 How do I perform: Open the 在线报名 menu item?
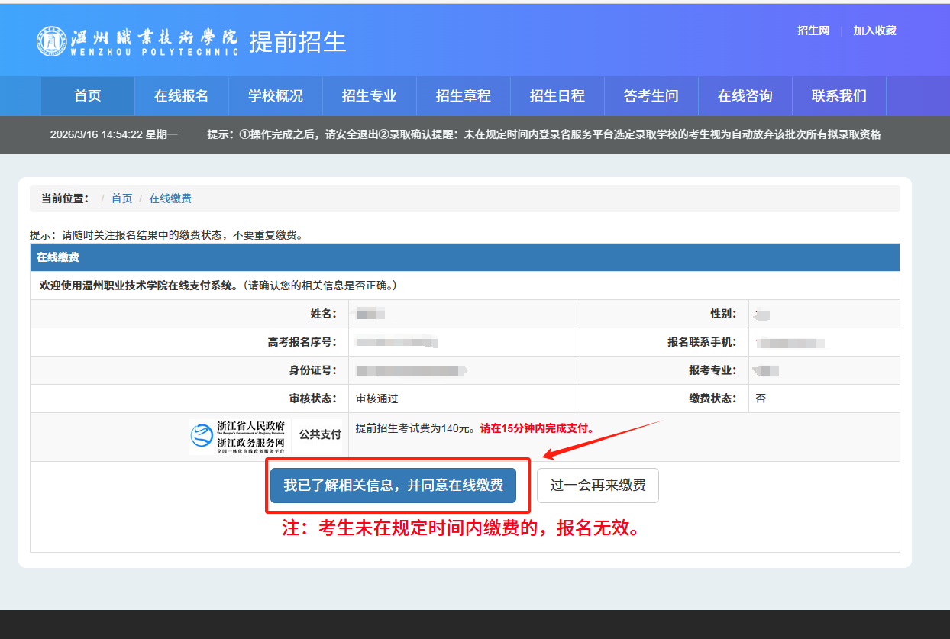181,96
